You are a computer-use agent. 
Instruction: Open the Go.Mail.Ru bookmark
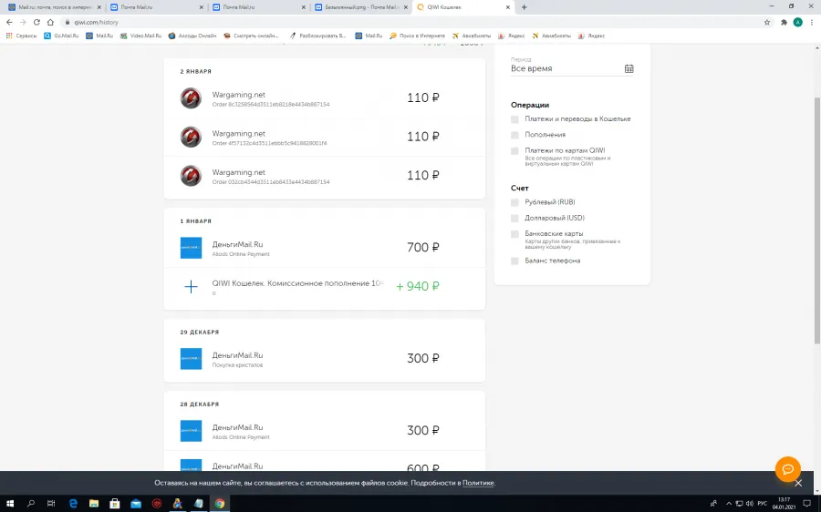pos(61,36)
